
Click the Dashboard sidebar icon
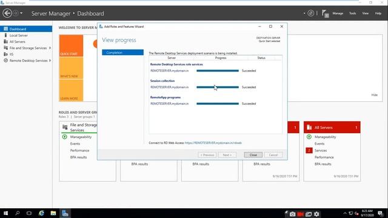point(5,29)
